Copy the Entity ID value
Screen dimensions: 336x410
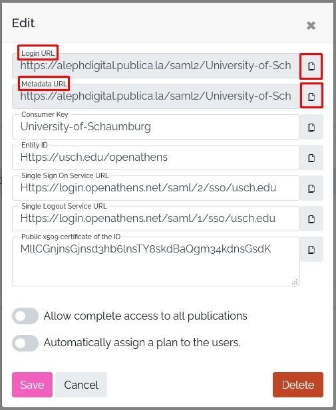click(311, 158)
